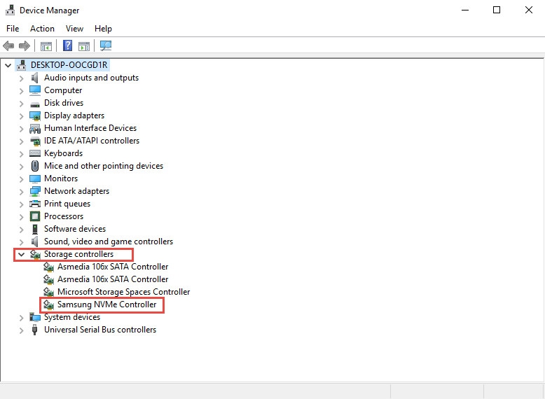Click the Display adapters icon

[35, 115]
